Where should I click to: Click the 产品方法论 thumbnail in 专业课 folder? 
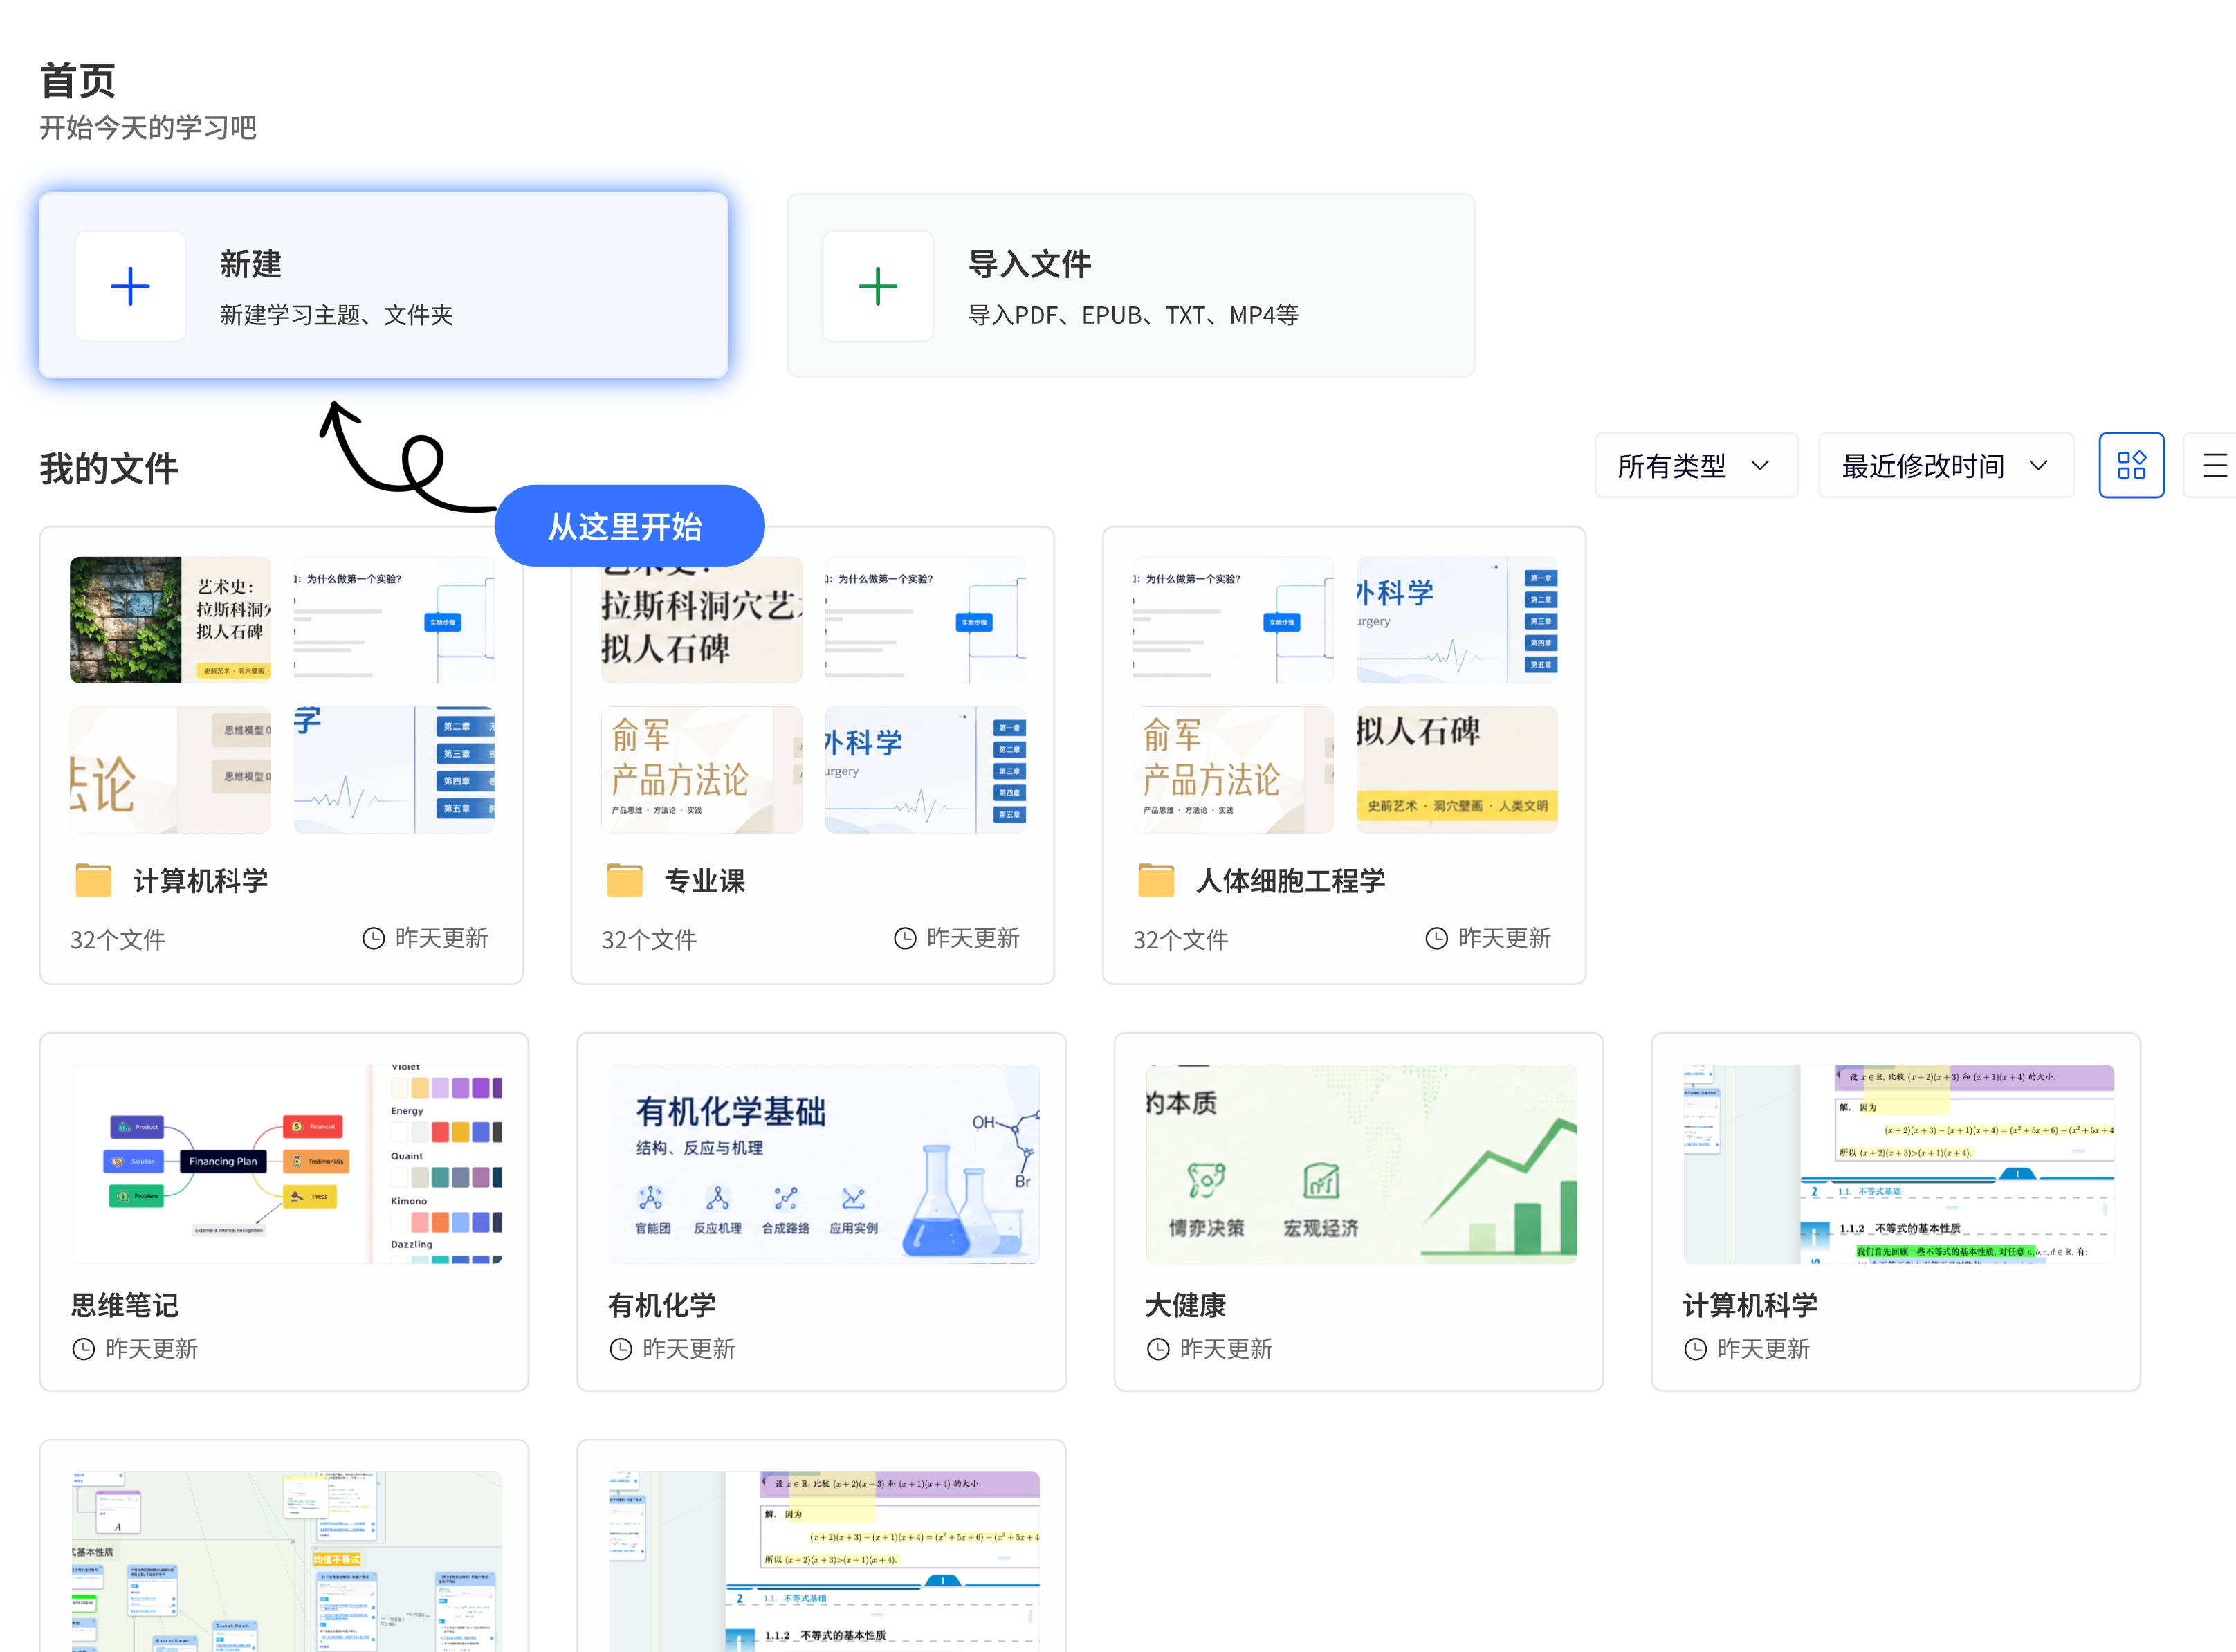(701, 770)
